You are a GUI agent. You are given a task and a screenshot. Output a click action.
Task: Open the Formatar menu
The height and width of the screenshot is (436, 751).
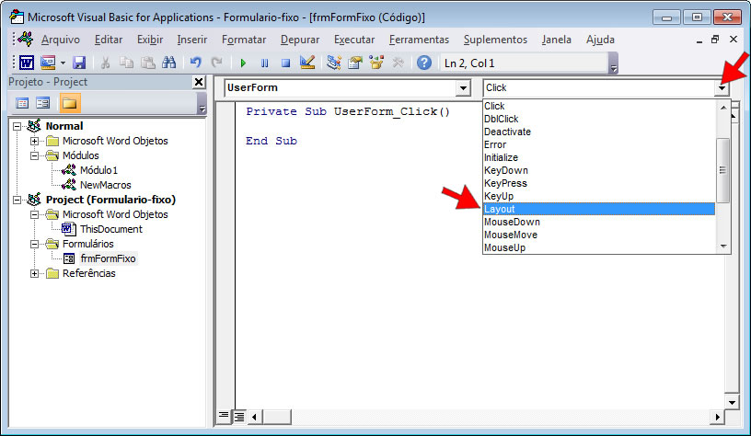(244, 40)
